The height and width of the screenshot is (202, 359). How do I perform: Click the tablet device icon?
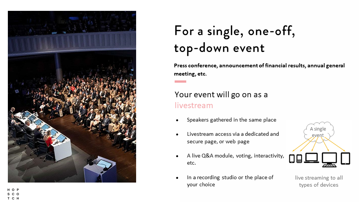point(346,159)
